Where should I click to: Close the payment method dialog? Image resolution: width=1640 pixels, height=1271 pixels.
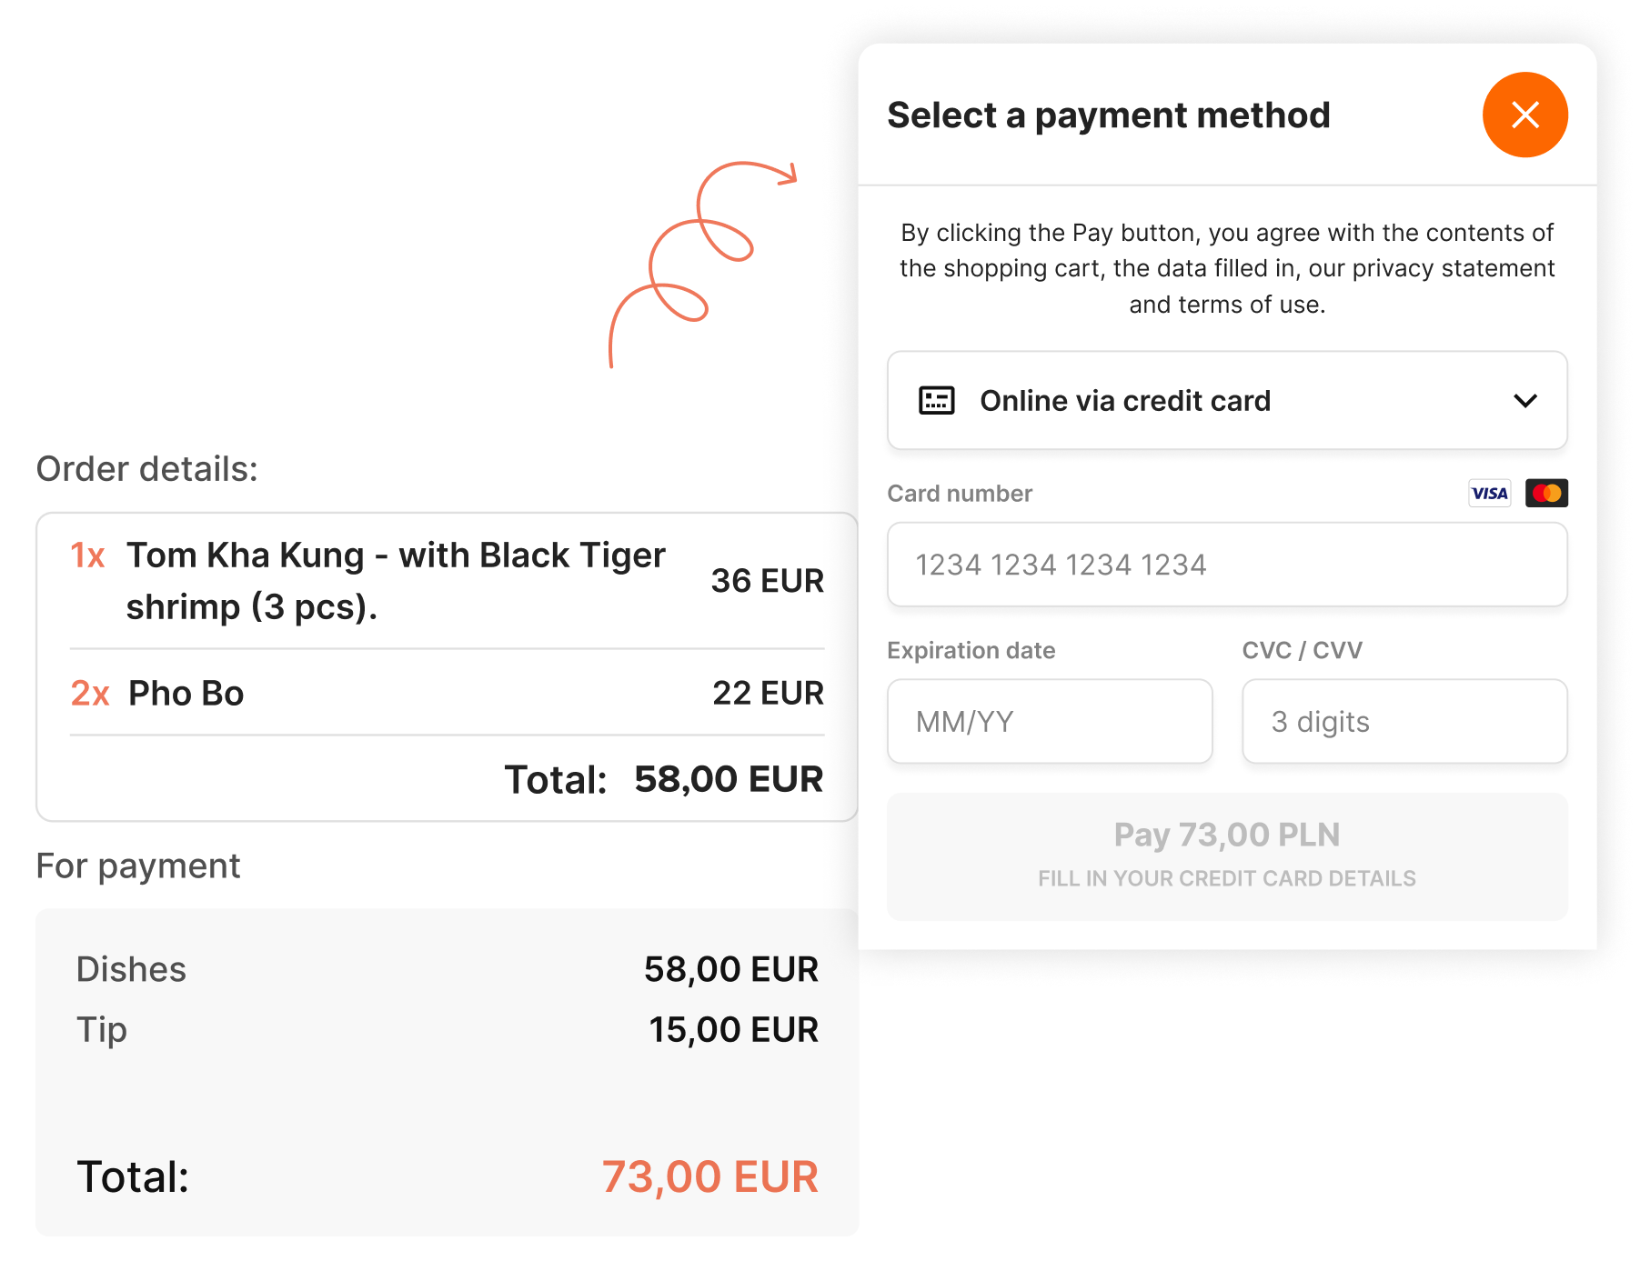click(1524, 115)
